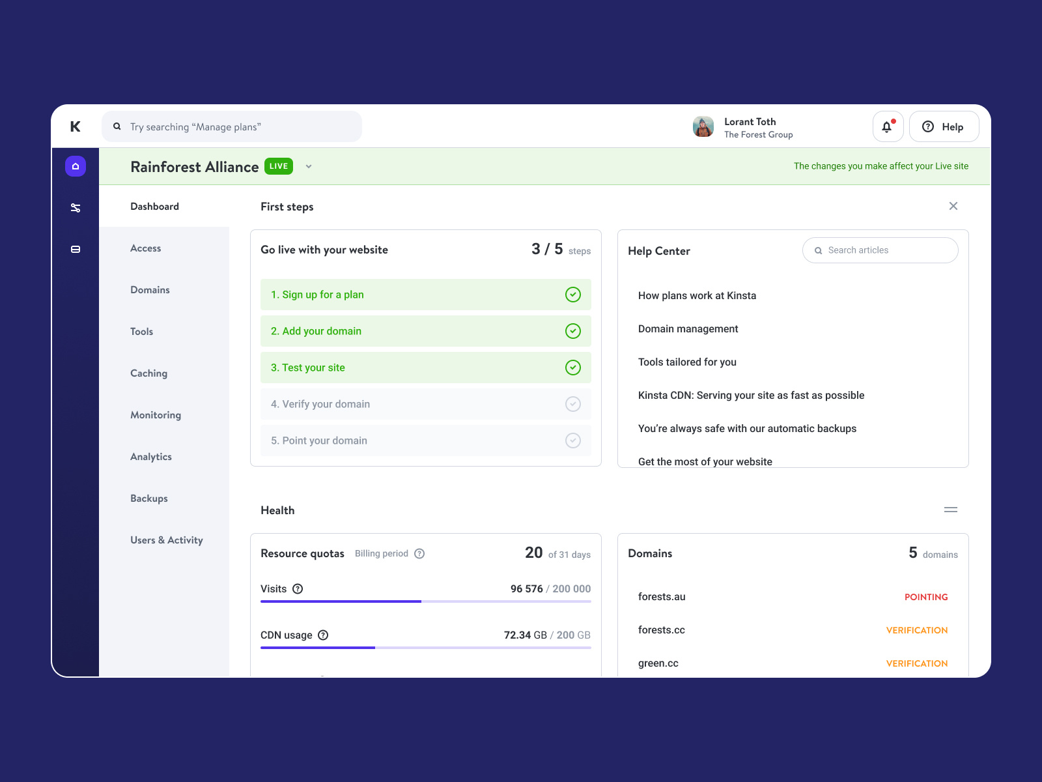Image resolution: width=1042 pixels, height=782 pixels.
Task: Switch to the Domains tab
Action: point(150,289)
